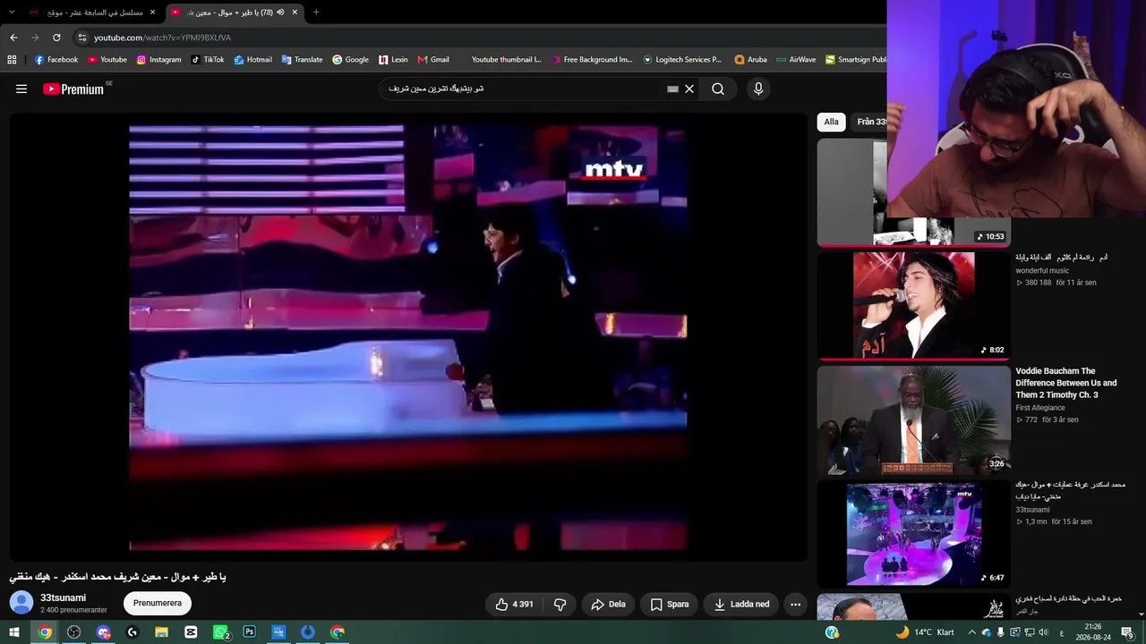Close the first browser tab
The image size is (1146, 644).
pyautogui.click(x=153, y=13)
